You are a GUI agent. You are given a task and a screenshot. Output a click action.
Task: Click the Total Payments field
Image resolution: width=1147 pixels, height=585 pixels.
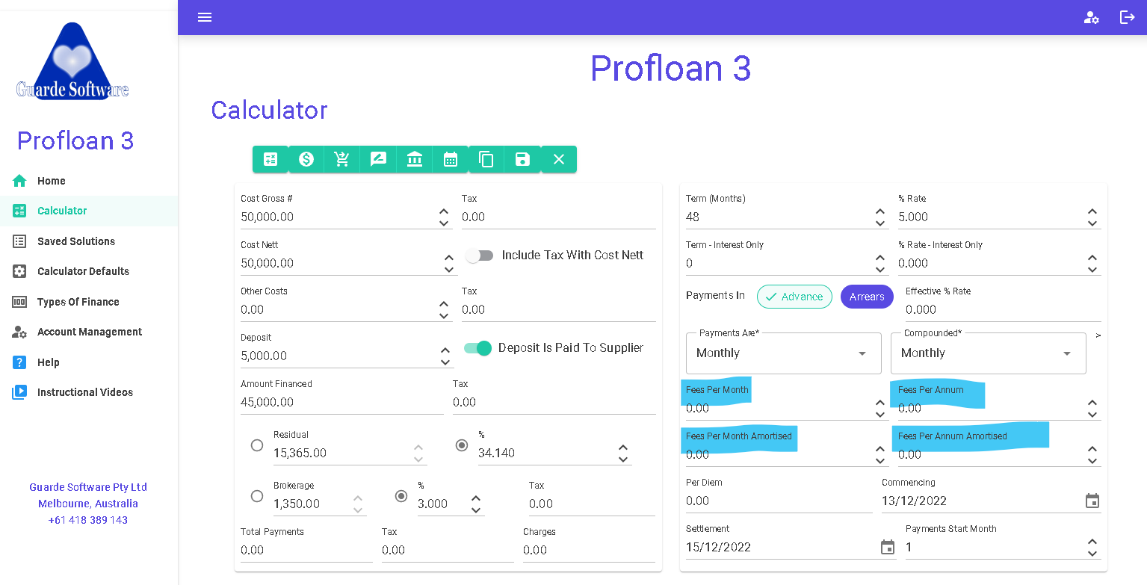click(306, 551)
